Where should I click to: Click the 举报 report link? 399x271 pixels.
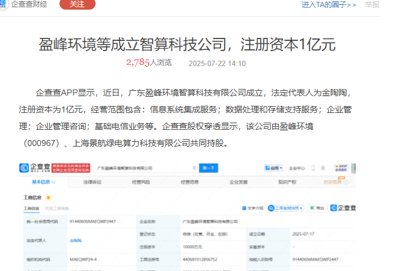(x=372, y=5)
